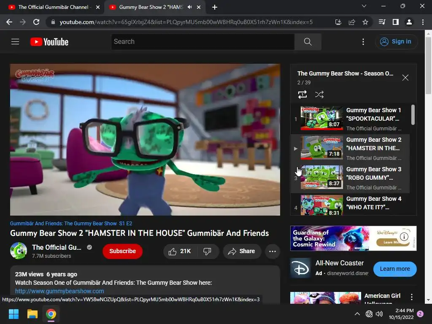Toggle shuffle playlist icon
The height and width of the screenshot is (324, 432).
click(319, 94)
